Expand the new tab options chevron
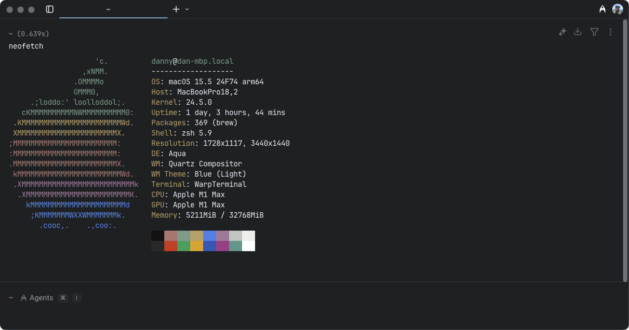The width and height of the screenshot is (629, 330). 187,9
